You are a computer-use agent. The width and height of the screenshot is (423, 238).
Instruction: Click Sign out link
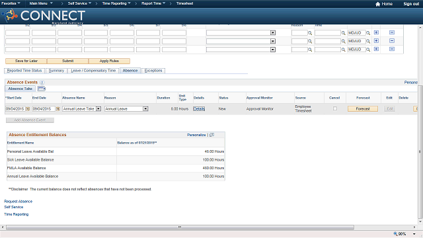[411, 4]
